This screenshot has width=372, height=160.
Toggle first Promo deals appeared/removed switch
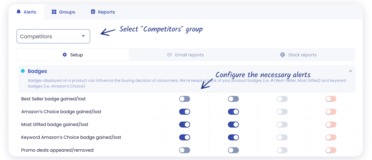pos(184,150)
